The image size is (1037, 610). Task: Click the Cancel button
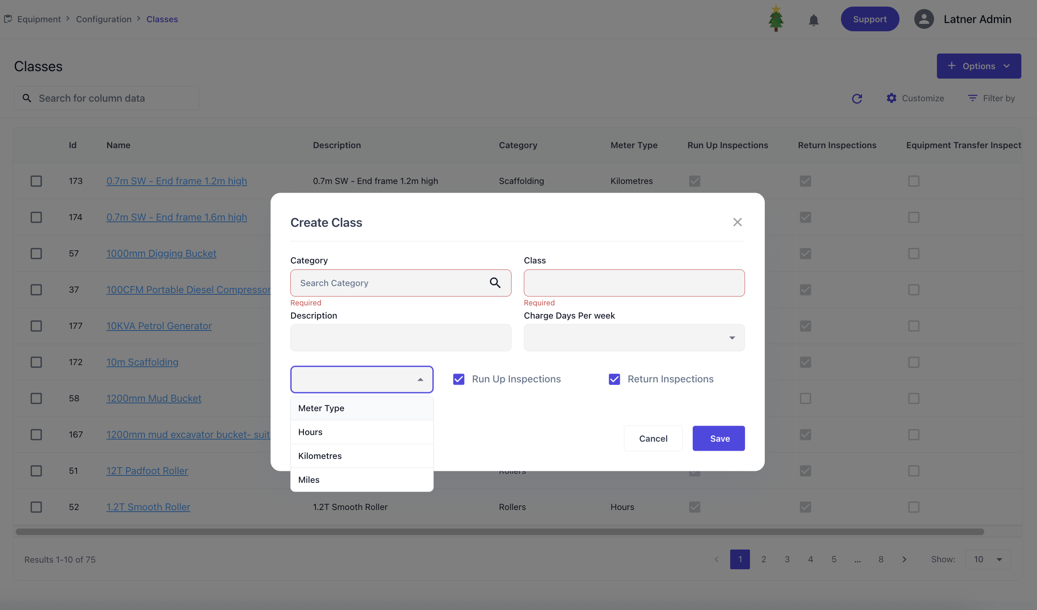coord(653,439)
